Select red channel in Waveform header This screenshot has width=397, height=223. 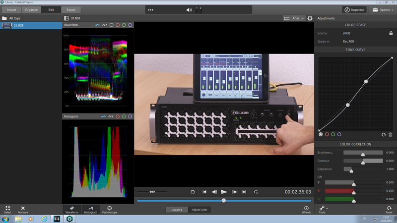[118, 25]
